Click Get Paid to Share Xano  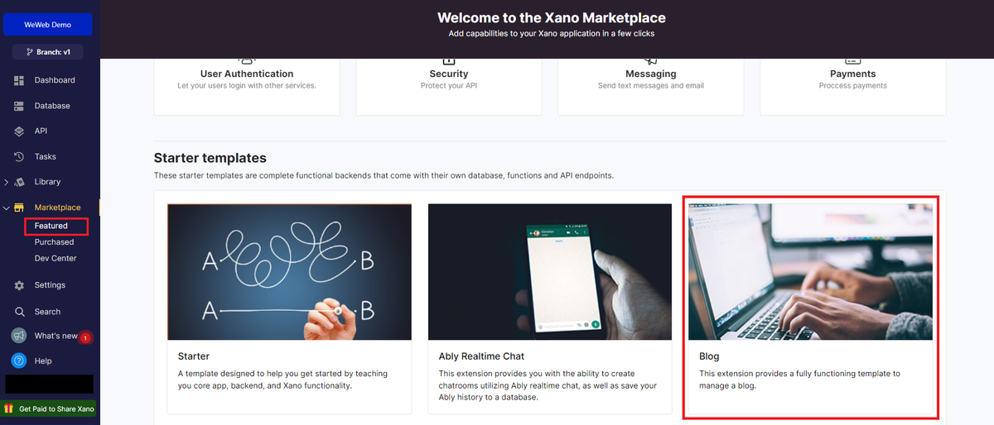pyautogui.click(x=50, y=408)
